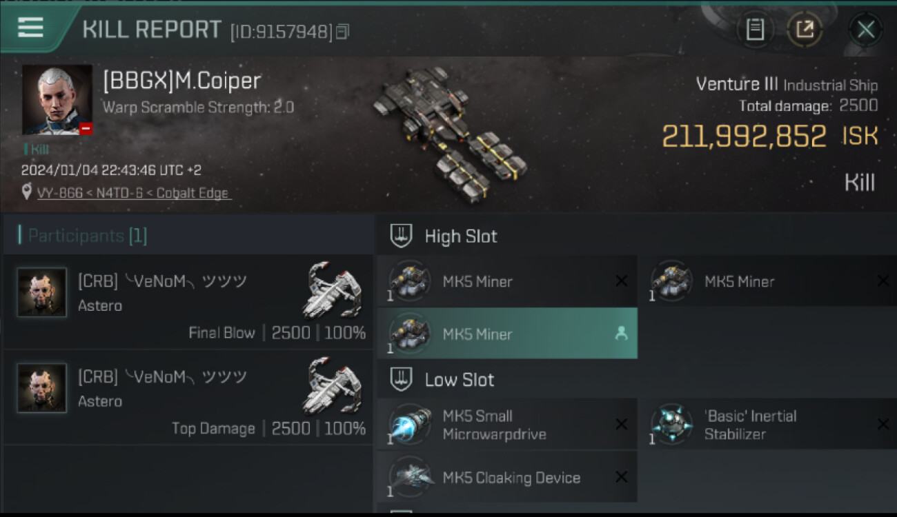Select the 'Basic' Inertial Stabilizer icon
This screenshot has width=897, height=517.
pyautogui.click(x=671, y=425)
